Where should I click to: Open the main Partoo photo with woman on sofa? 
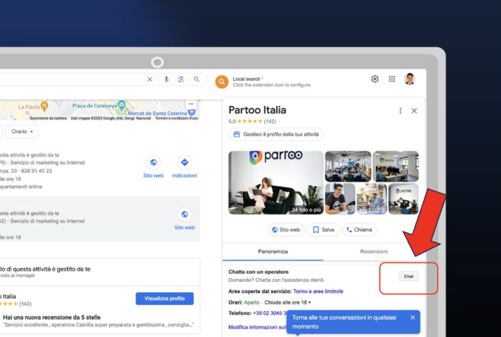[x=276, y=183]
